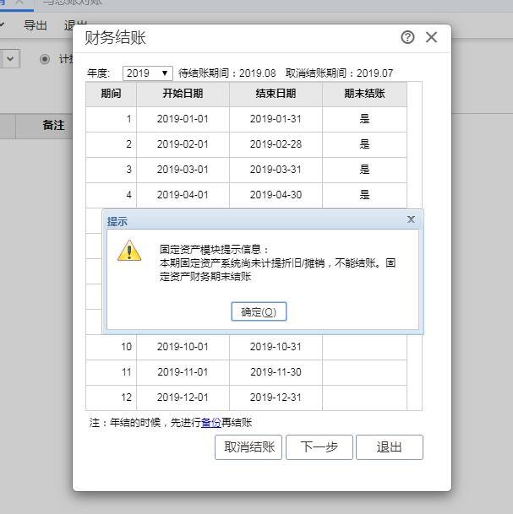Viewport: 513px width, 514px height.
Task: Select the 2019-12-31 end date cell
Action: [276, 398]
